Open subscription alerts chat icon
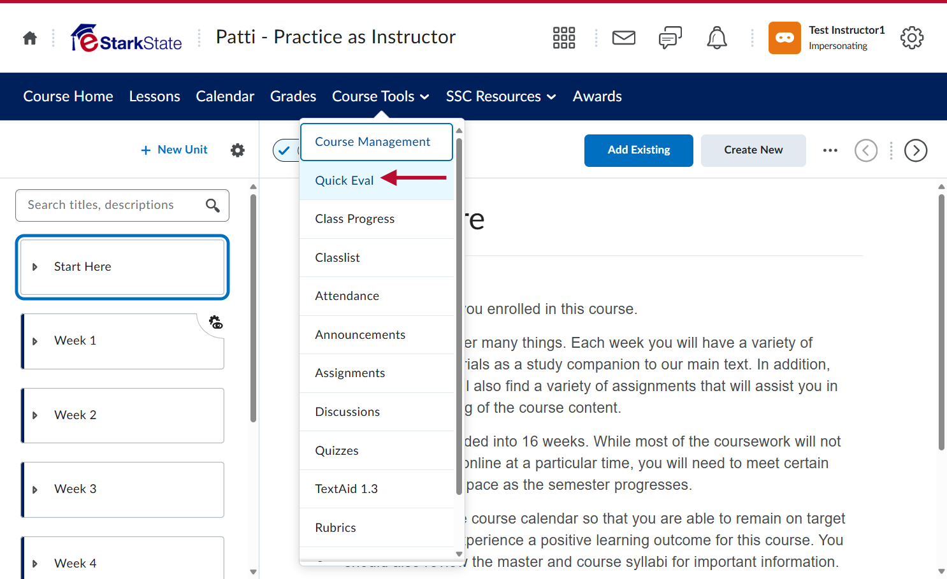Viewport: 947px width, 579px height. (670, 38)
